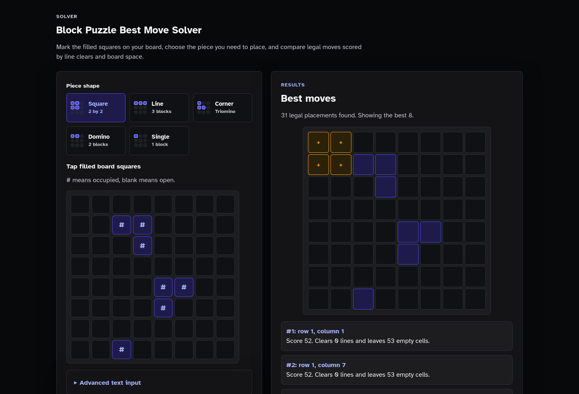Unmark filled square at input board row 8, column 3
579x394 pixels.
pos(121,350)
